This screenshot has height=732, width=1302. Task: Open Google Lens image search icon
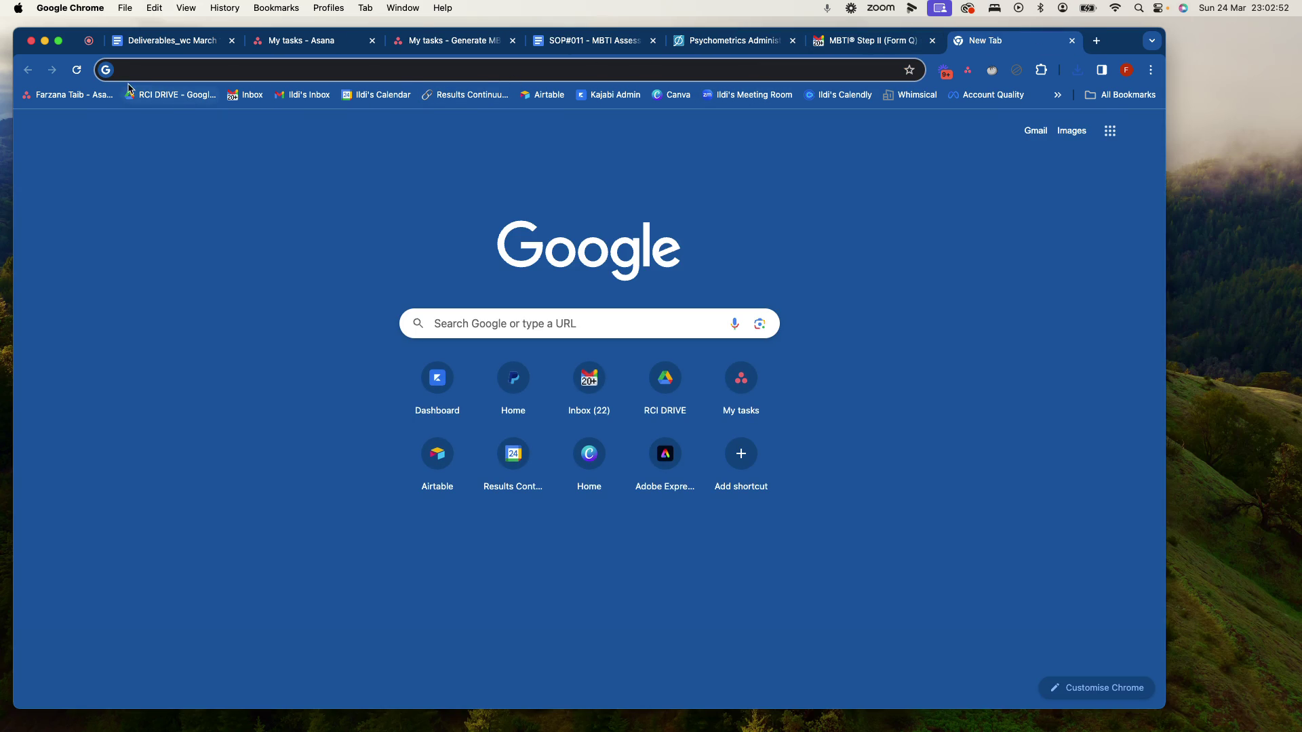[759, 324]
